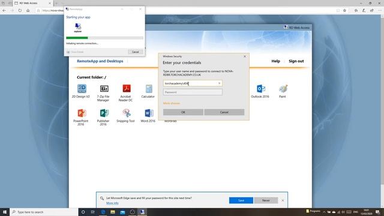Open the 2D Design V2 app
This screenshot has height=216, width=384.
(81, 91)
